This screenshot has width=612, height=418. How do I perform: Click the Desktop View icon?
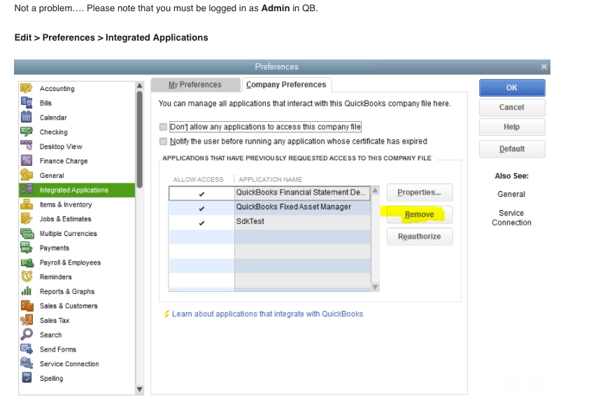point(27,146)
